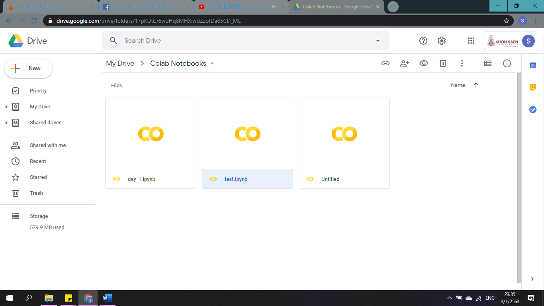Reverse sort direction arrow next to Name
The image size is (544, 306).
tap(476, 85)
